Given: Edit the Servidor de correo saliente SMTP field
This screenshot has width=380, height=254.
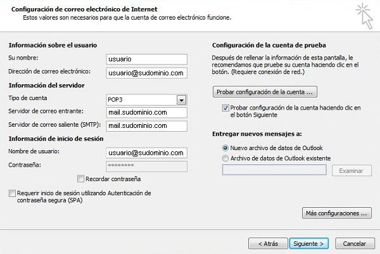Looking at the screenshot, I should (x=147, y=126).
